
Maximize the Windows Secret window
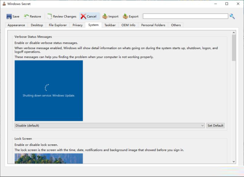coord(227,4)
